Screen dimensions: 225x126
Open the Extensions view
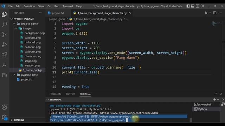(x=4, y=55)
